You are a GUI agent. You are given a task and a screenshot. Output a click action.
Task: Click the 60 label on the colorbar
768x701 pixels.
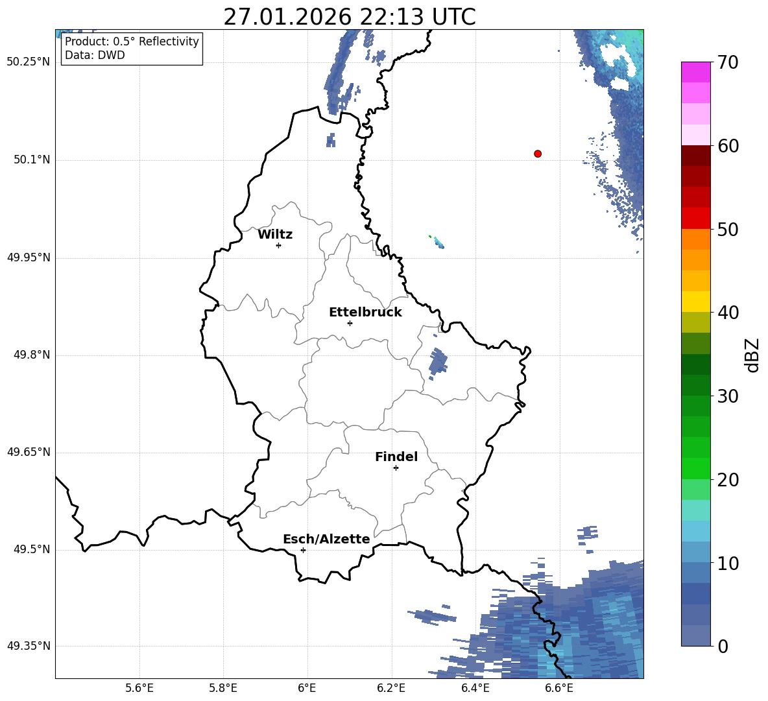pos(727,146)
